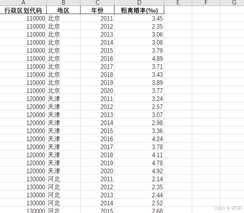Screen dimensions: 244x213
Task: Click the 行政区划代码 header cell
Action: click(x=23, y=10)
